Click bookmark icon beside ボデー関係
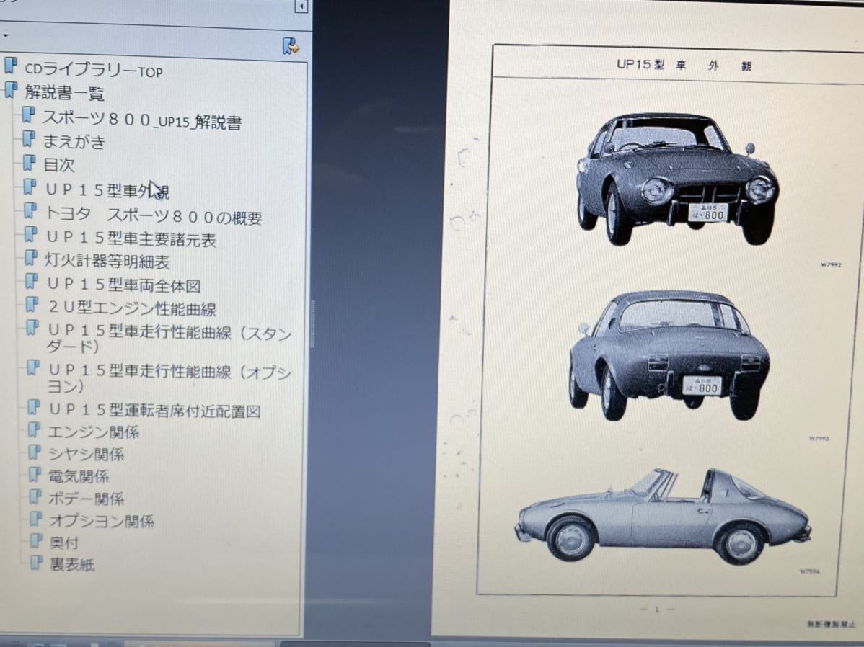This screenshot has width=864, height=647. pos(35,496)
